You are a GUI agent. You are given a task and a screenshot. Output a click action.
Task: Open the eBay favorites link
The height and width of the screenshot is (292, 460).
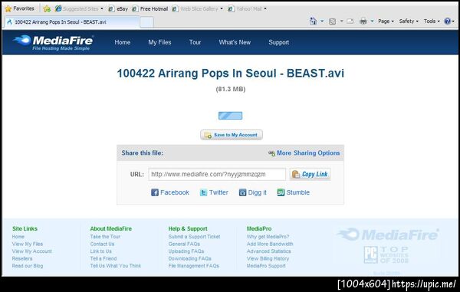tap(118, 8)
